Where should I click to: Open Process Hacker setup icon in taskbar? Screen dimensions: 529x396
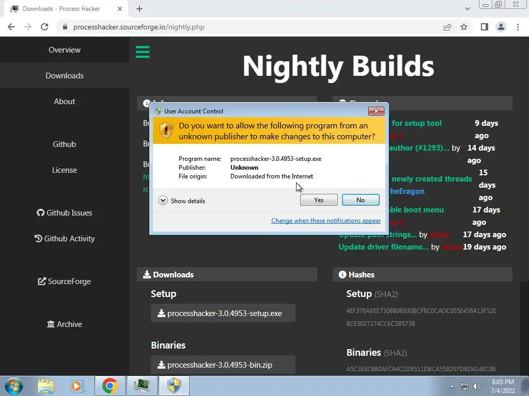coord(142,386)
